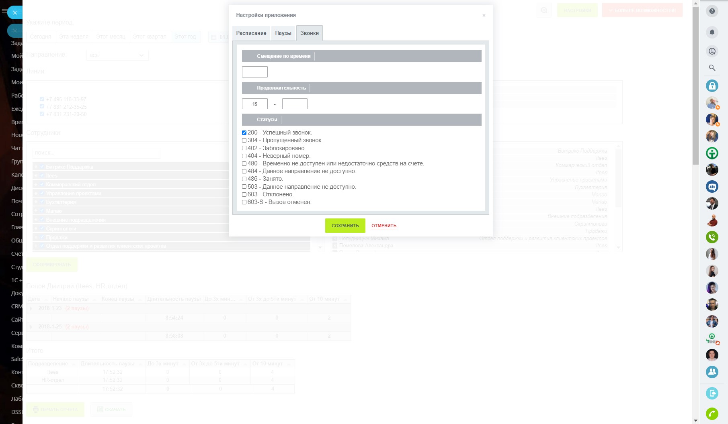Click the Настройки button in header

[x=577, y=10]
